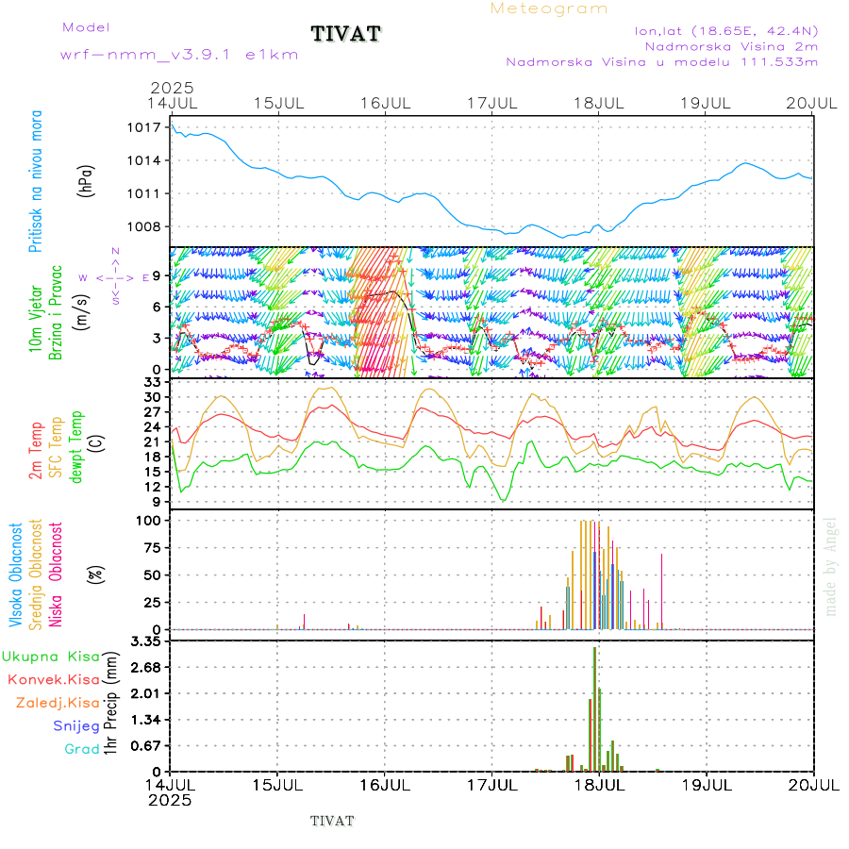Select the "2.68" precipitation axis value
This screenshot has height=849, width=849.
(x=146, y=667)
